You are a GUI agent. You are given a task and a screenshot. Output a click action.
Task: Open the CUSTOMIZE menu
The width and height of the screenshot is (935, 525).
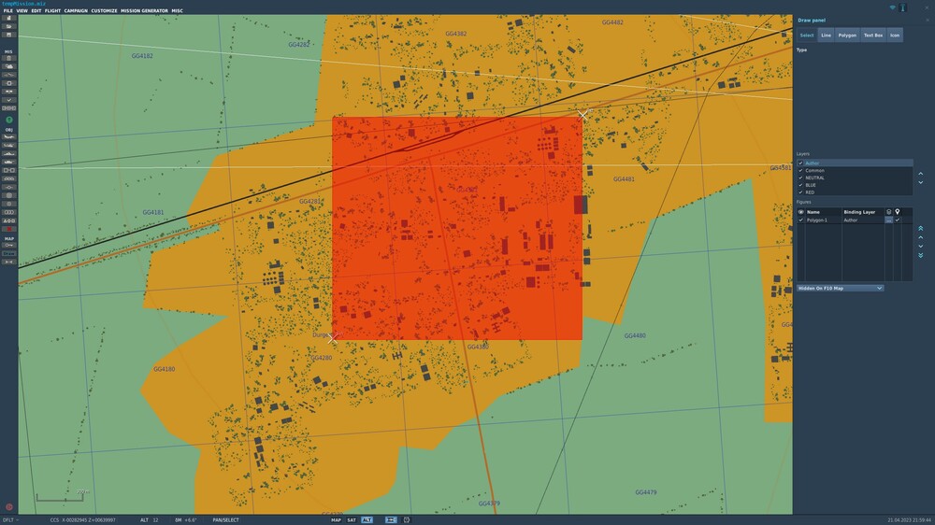pos(105,10)
